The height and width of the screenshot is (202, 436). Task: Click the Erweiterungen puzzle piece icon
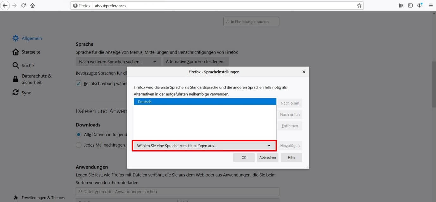coord(16,198)
